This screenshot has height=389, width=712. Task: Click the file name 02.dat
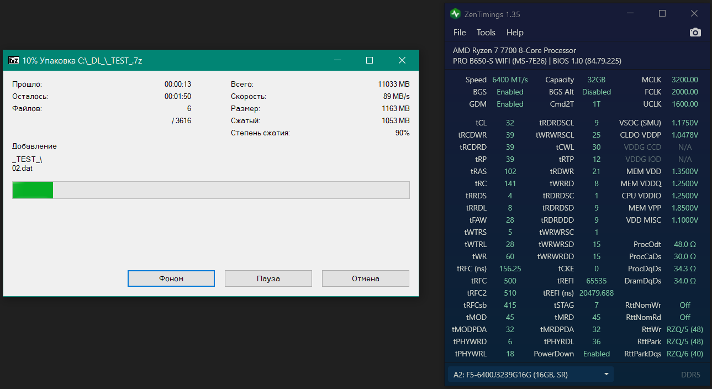click(x=22, y=168)
